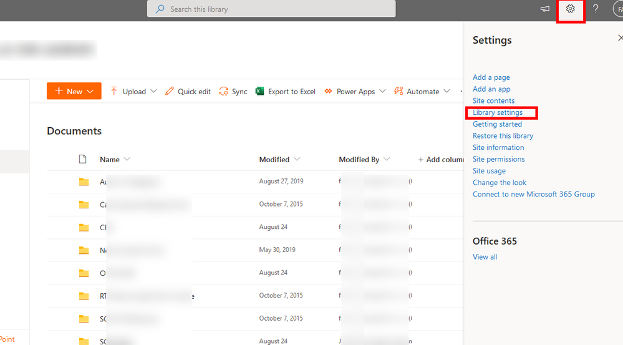This screenshot has width=623, height=345.
Task: Open Site contents link
Action: point(493,100)
